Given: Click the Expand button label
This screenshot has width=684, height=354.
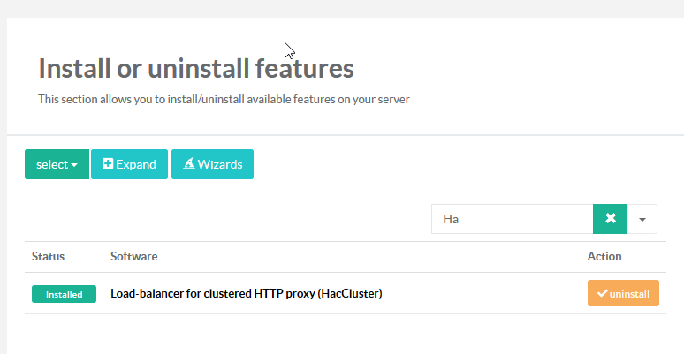Looking at the screenshot, I should 135,164.
